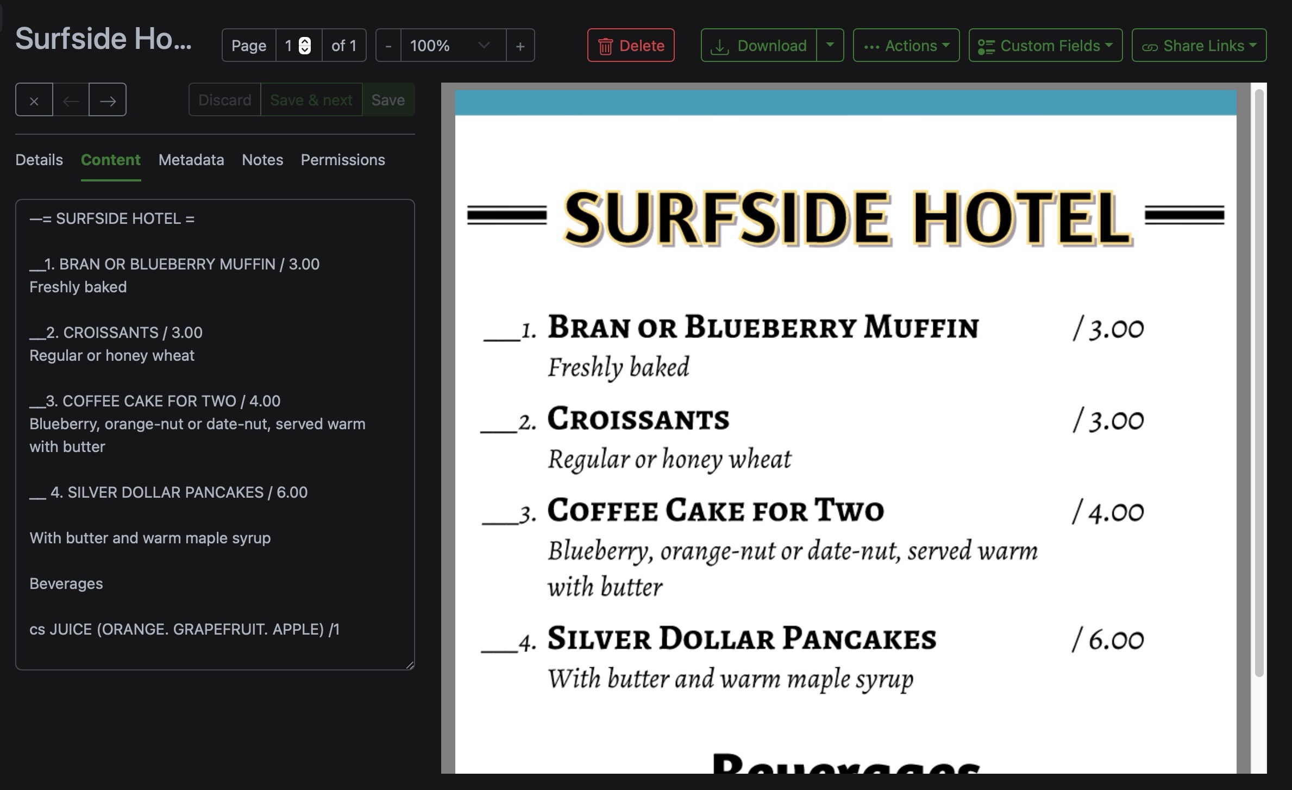The image size is (1292, 790).
Task: Click Save & next to continue
Action: [311, 99]
